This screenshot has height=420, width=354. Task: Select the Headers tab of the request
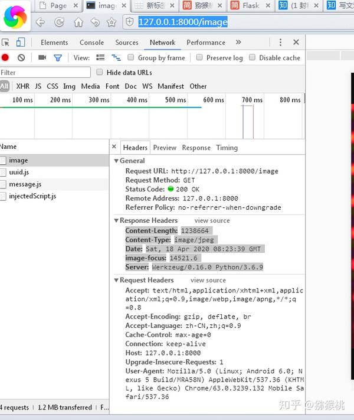[135, 148]
